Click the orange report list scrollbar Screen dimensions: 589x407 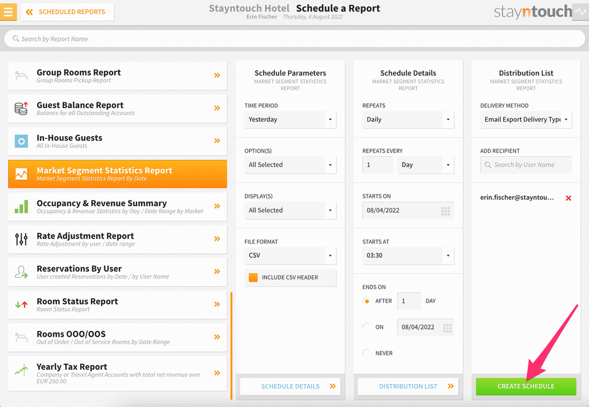pos(231,346)
